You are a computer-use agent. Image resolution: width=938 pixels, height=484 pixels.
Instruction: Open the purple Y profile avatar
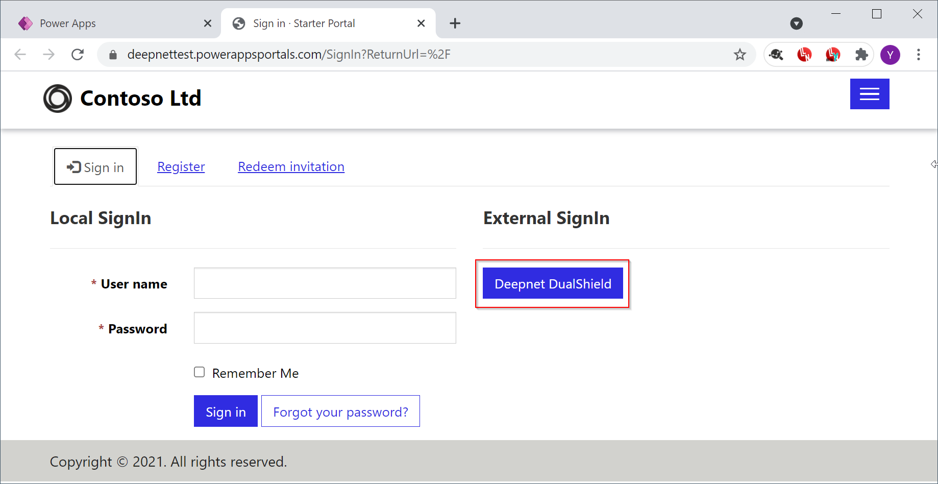[890, 55]
